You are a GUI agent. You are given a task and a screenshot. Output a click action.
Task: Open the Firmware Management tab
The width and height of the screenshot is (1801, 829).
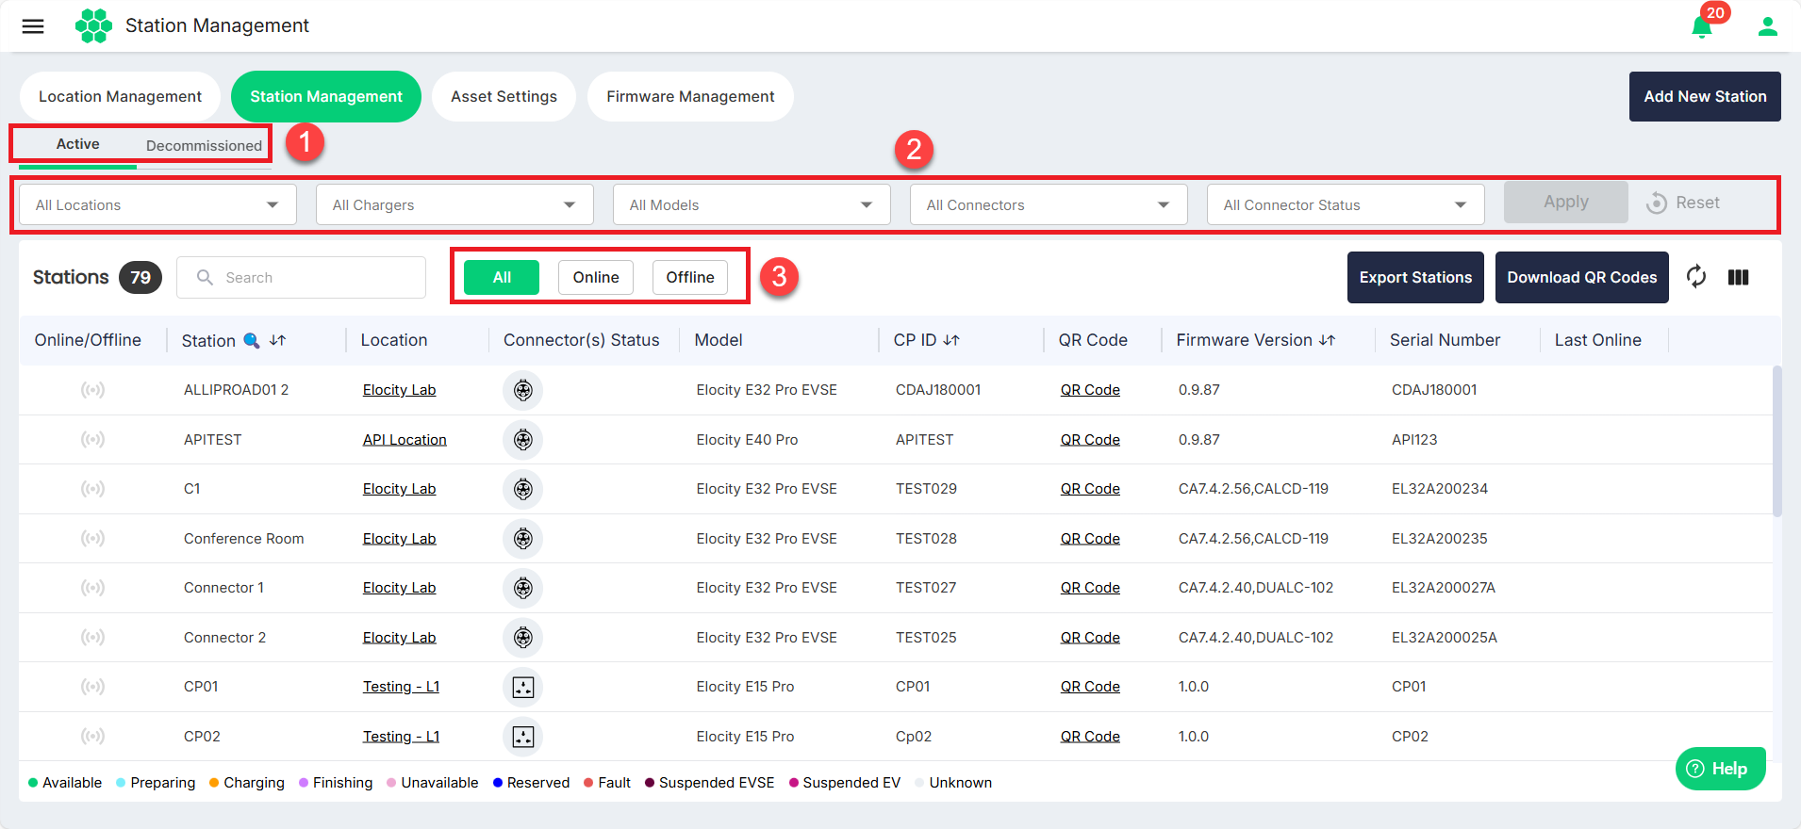tap(690, 96)
